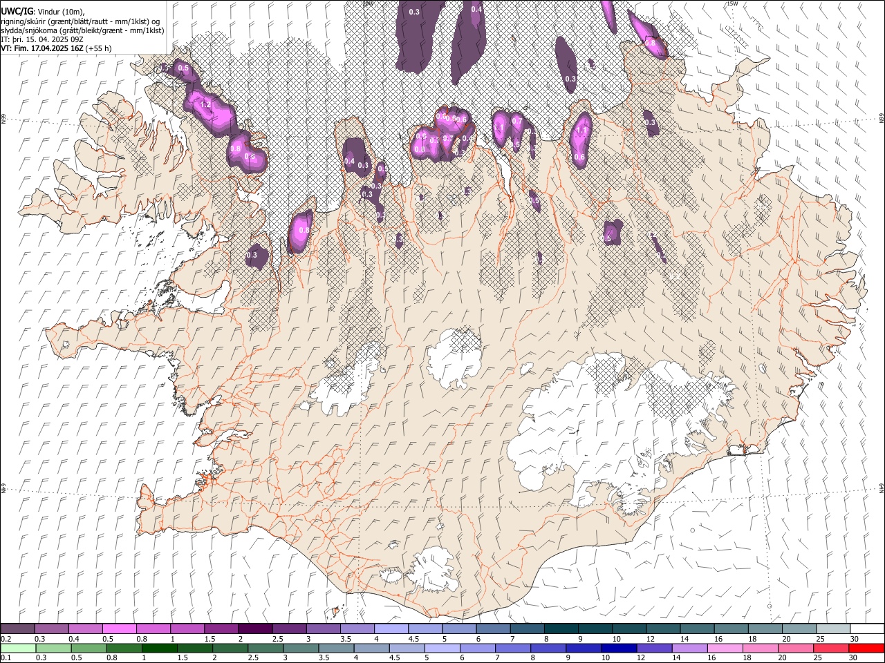Image resolution: width=885 pixels, height=663 pixels.
Task: Pick the dark teal upper-row swatch at 8
Action: click(x=561, y=629)
